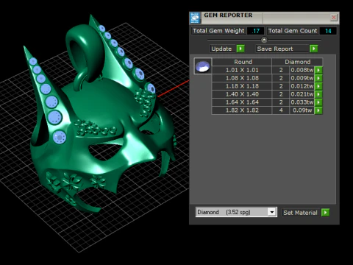Click the Update label button

(223, 49)
